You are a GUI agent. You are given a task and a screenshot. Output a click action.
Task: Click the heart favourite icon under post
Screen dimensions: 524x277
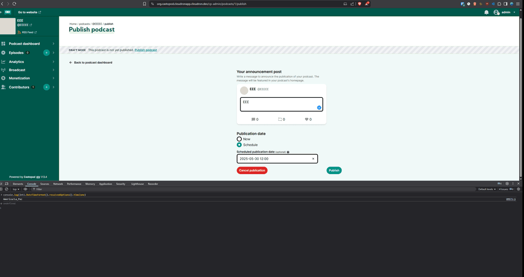coord(307,119)
